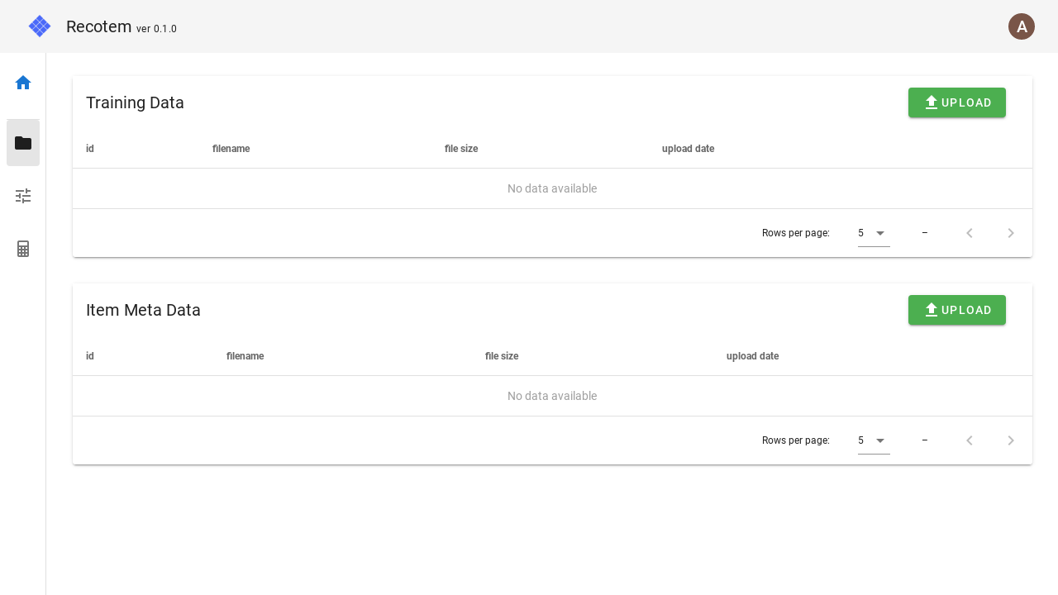The width and height of the screenshot is (1058, 595).
Task: Sort Training Data by filename column
Action: click(231, 149)
